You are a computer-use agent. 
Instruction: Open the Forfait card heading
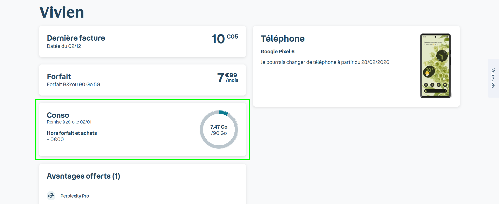[59, 77]
